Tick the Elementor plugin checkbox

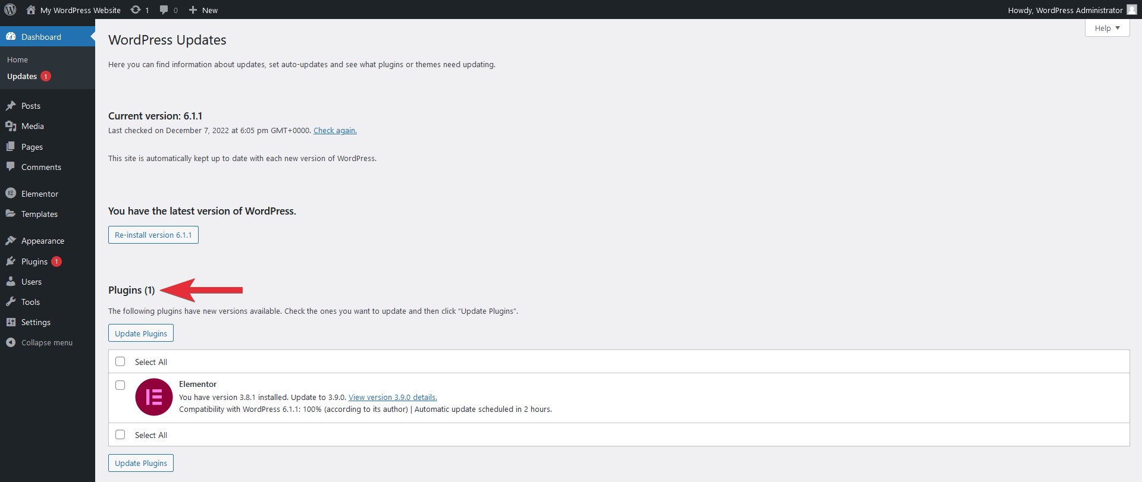pyautogui.click(x=120, y=385)
